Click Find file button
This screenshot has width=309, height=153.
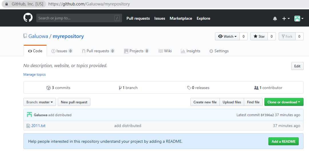click(253, 102)
